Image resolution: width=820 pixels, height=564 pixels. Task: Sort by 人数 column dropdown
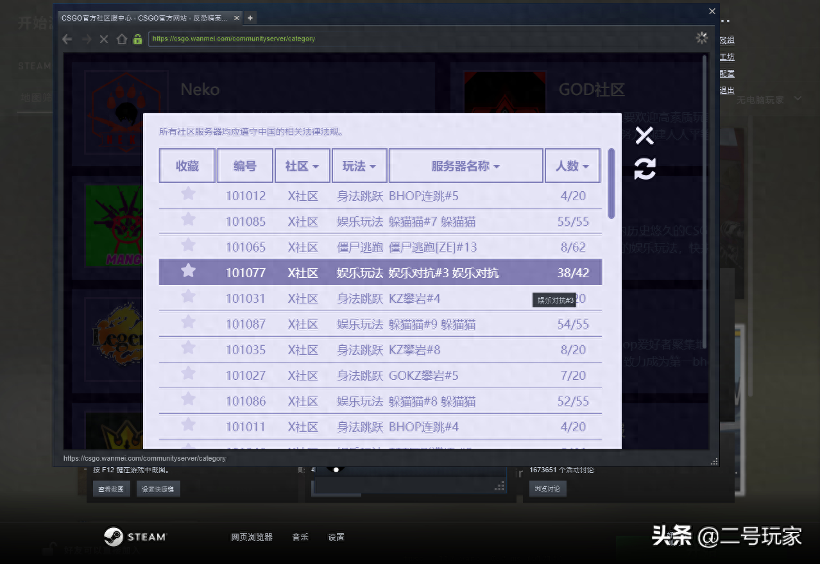point(572,166)
